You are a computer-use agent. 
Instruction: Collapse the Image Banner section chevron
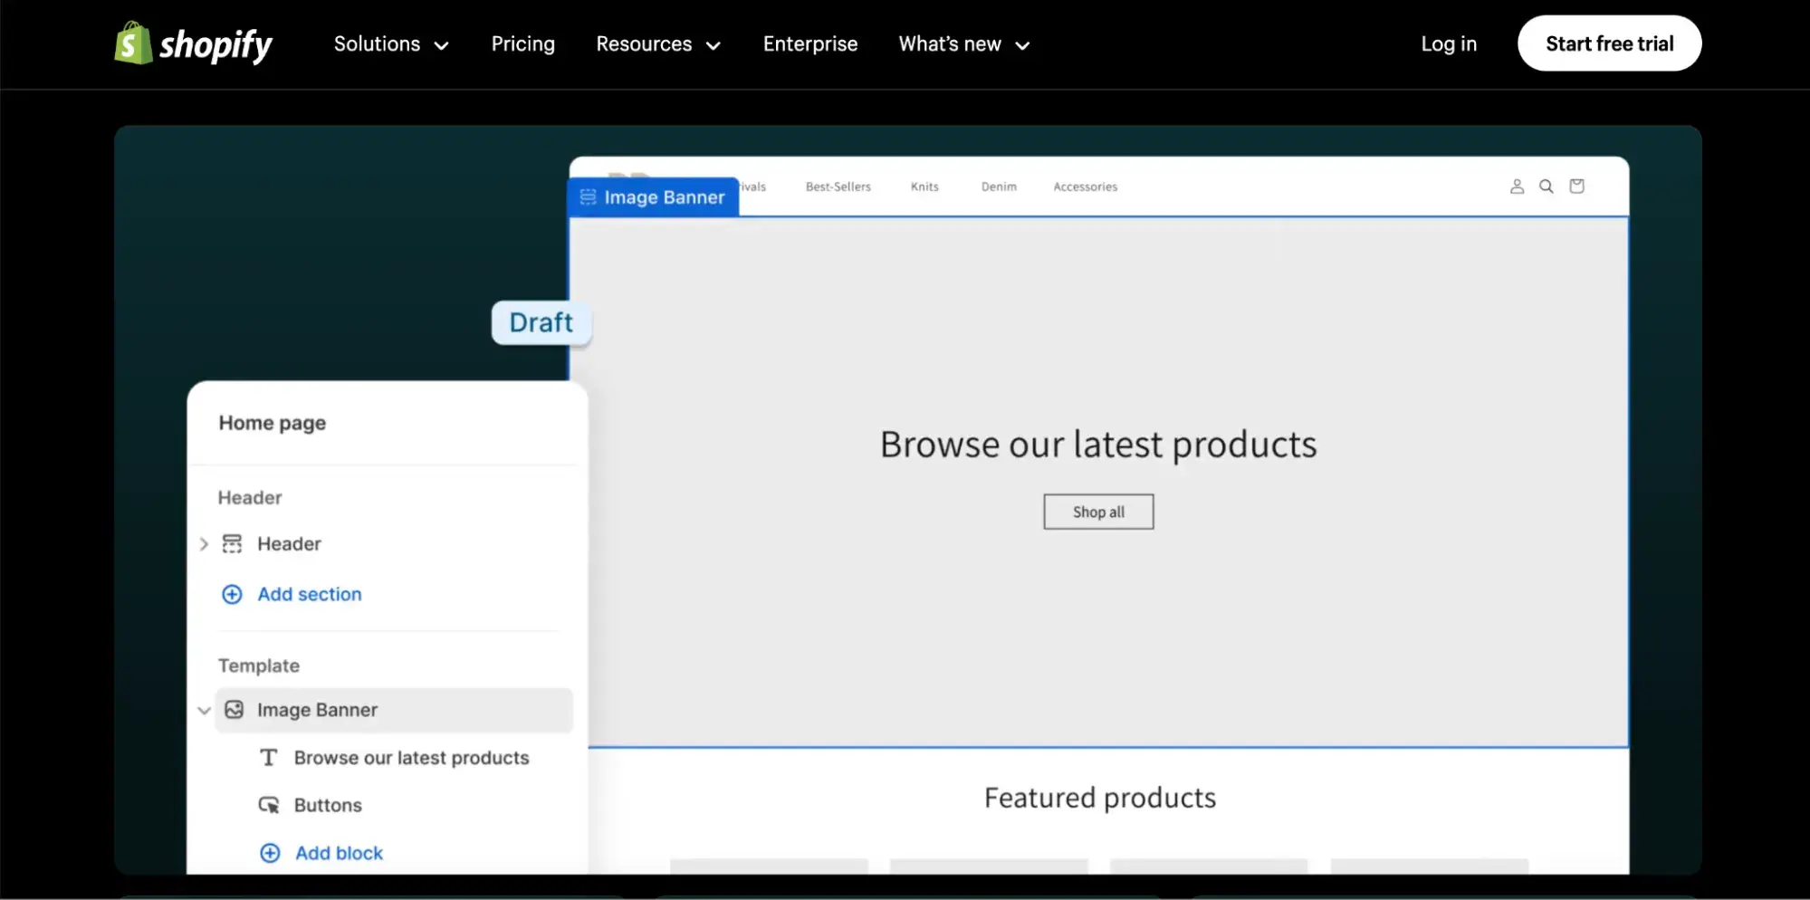[204, 710]
